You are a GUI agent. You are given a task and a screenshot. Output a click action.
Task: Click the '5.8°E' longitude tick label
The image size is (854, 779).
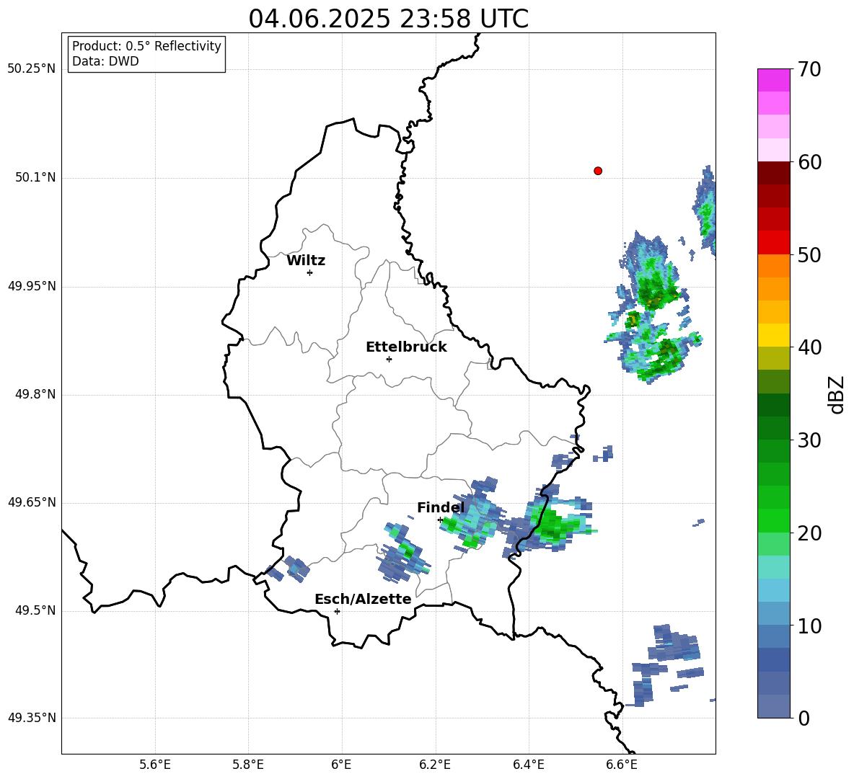point(248,765)
